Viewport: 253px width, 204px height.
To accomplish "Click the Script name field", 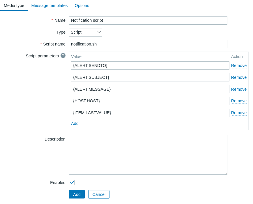I will click(148, 44).
